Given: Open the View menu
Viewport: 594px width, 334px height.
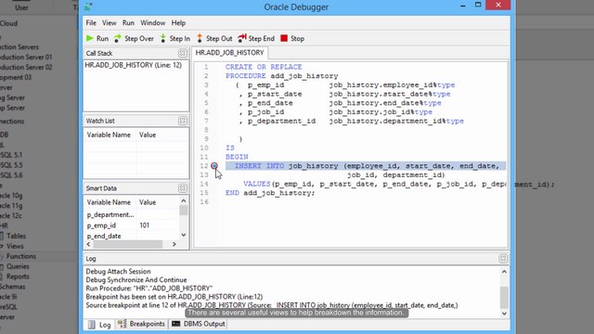Looking at the screenshot, I should [110, 23].
